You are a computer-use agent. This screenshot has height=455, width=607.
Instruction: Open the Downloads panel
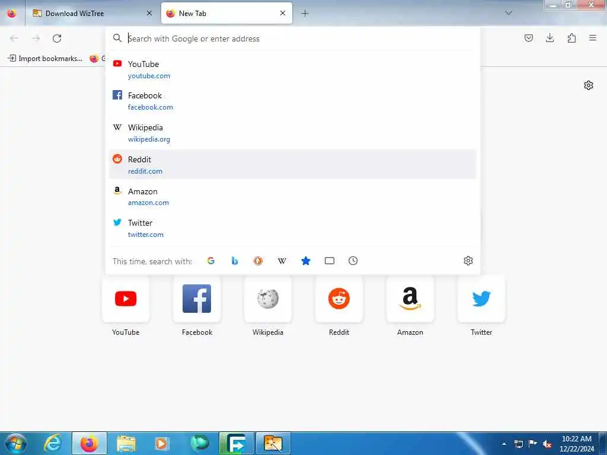pos(550,38)
